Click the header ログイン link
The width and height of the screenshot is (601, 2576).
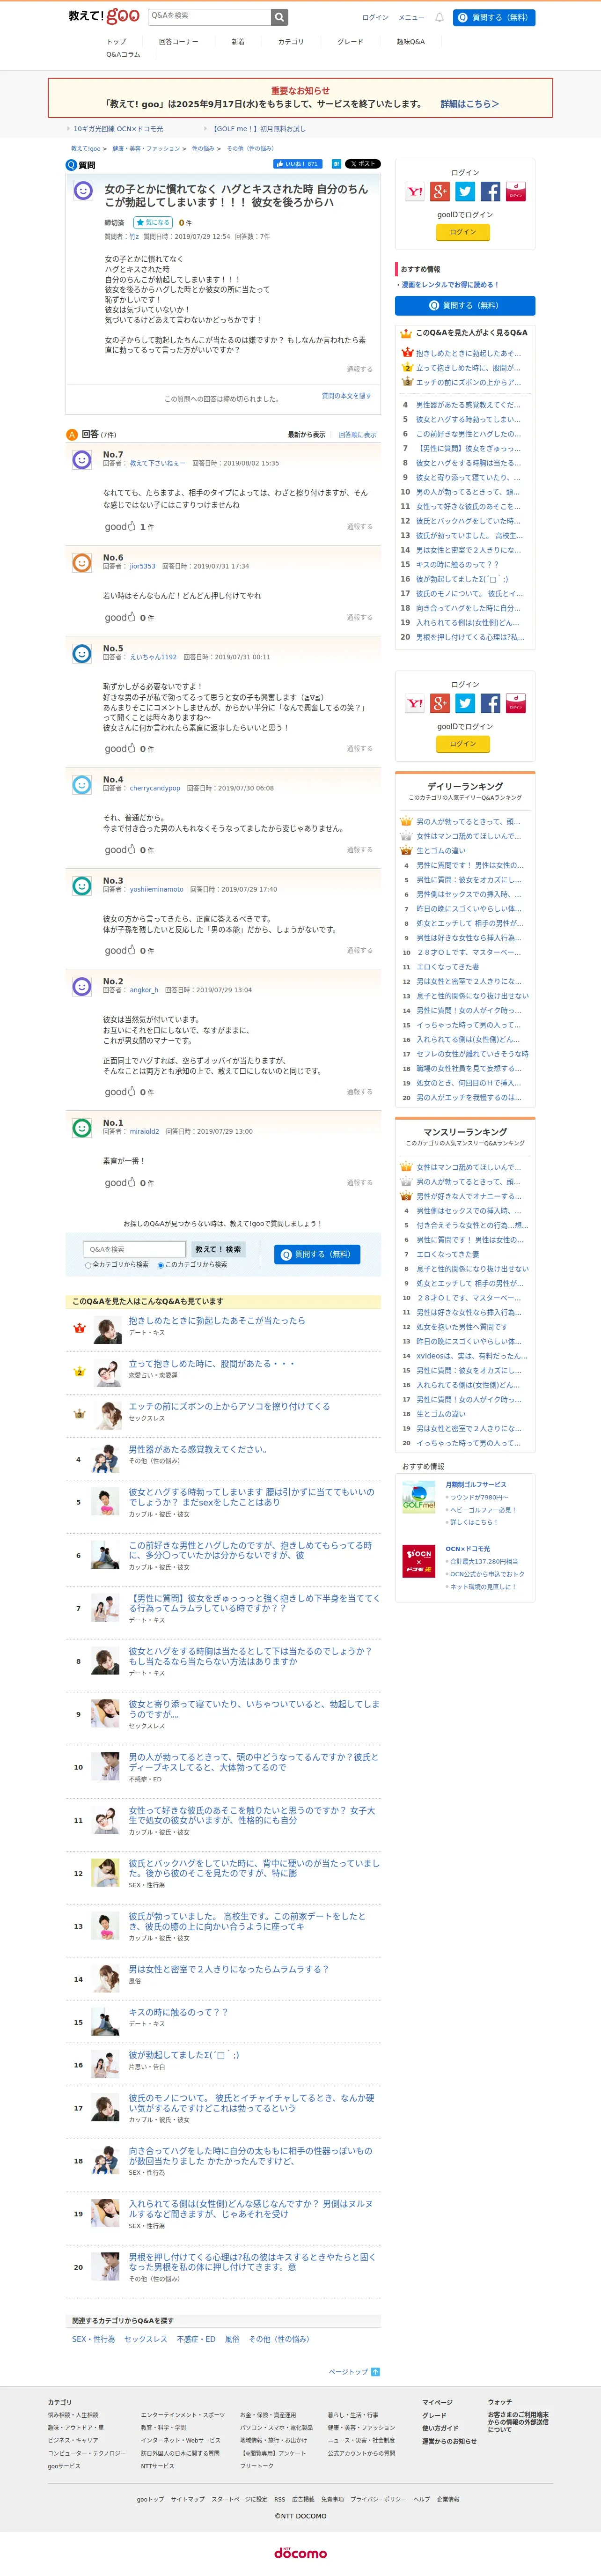[375, 17]
